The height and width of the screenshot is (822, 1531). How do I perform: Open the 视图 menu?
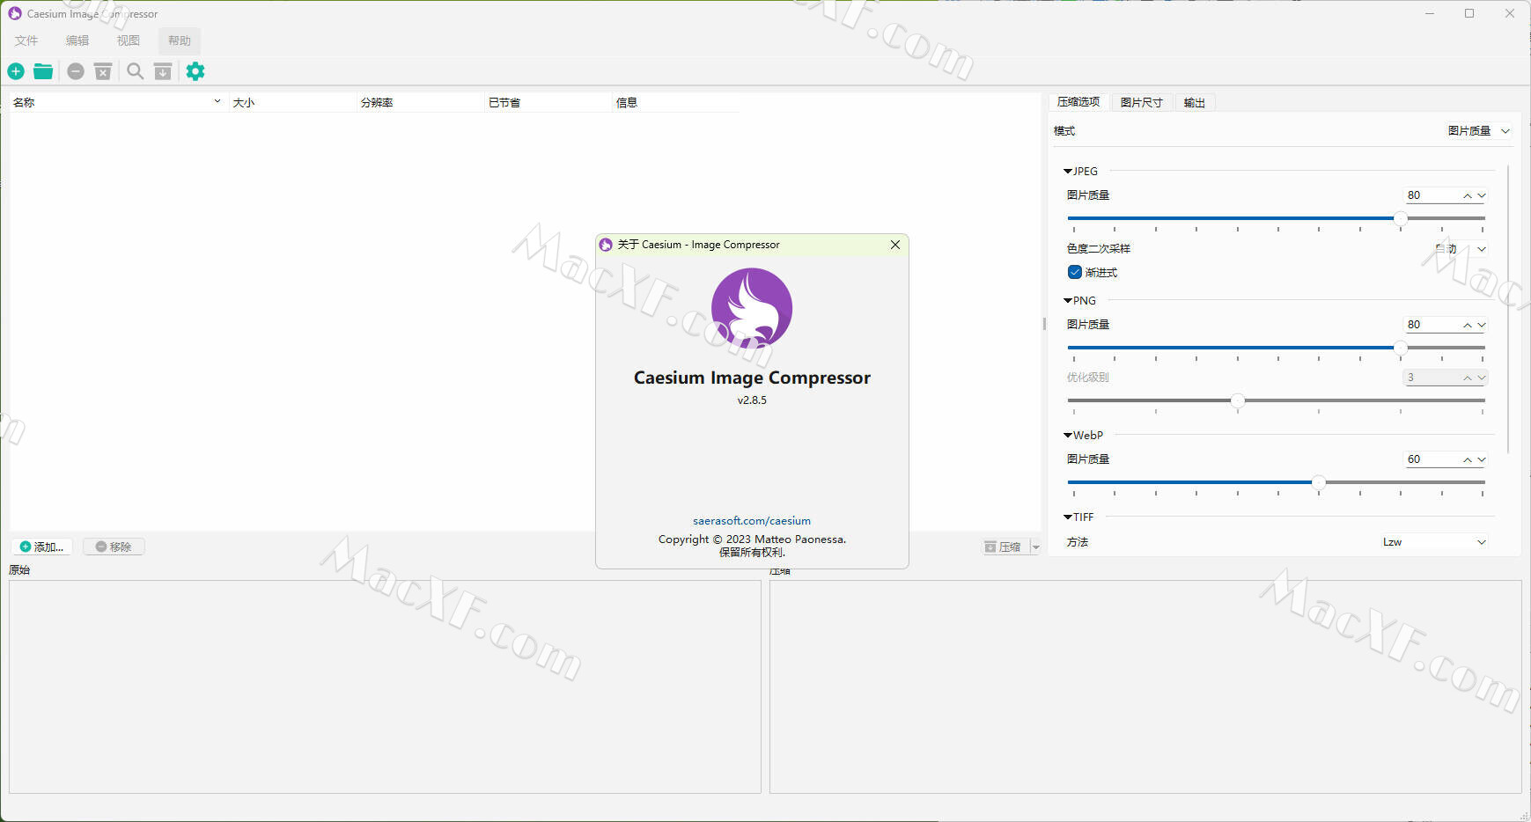pos(129,40)
